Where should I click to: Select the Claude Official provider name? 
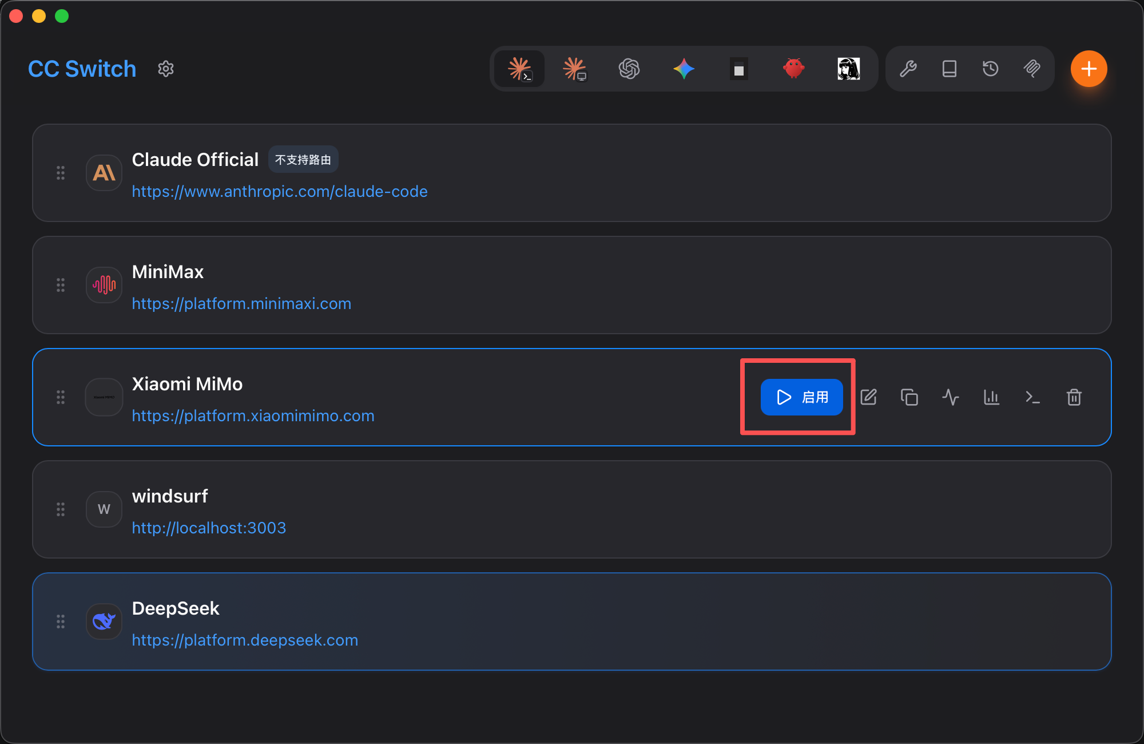coord(195,160)
